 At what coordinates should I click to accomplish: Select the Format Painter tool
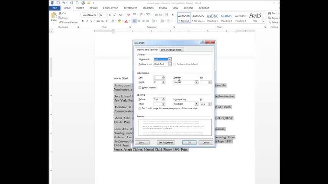click(68, 22)
